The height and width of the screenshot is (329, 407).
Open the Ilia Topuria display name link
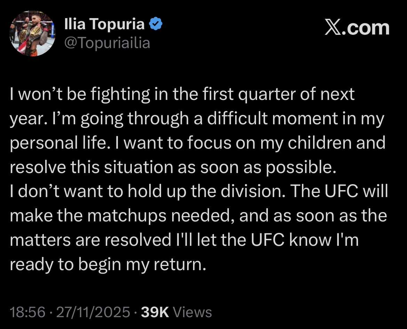(x=104, y=24)
